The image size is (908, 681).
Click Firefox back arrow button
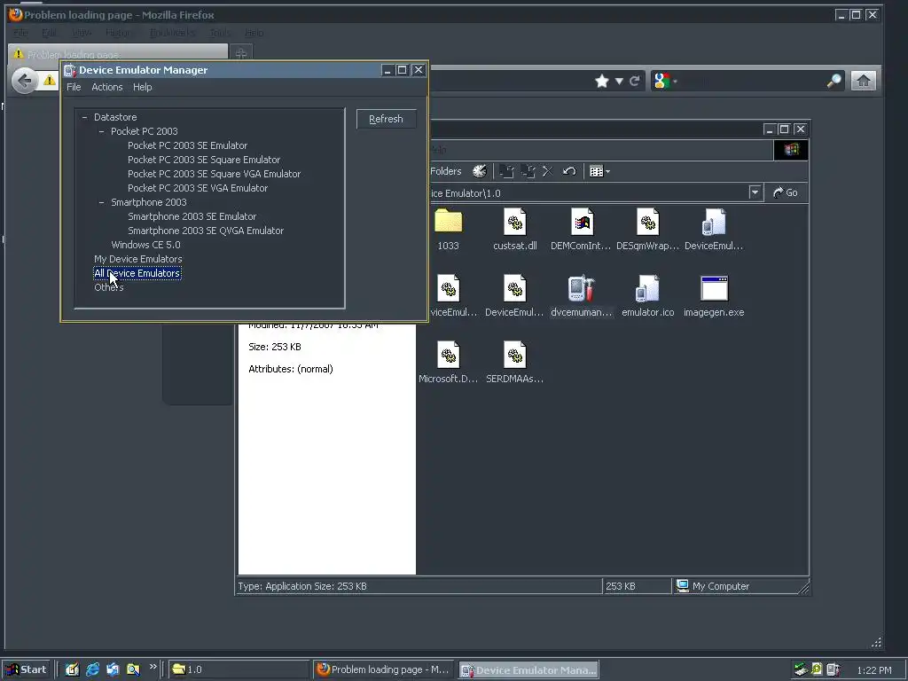(x=25, y=81)
